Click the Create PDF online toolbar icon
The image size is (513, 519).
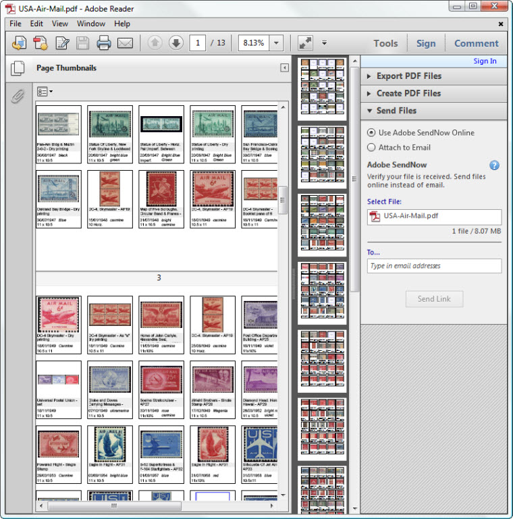tap(19, 43)
